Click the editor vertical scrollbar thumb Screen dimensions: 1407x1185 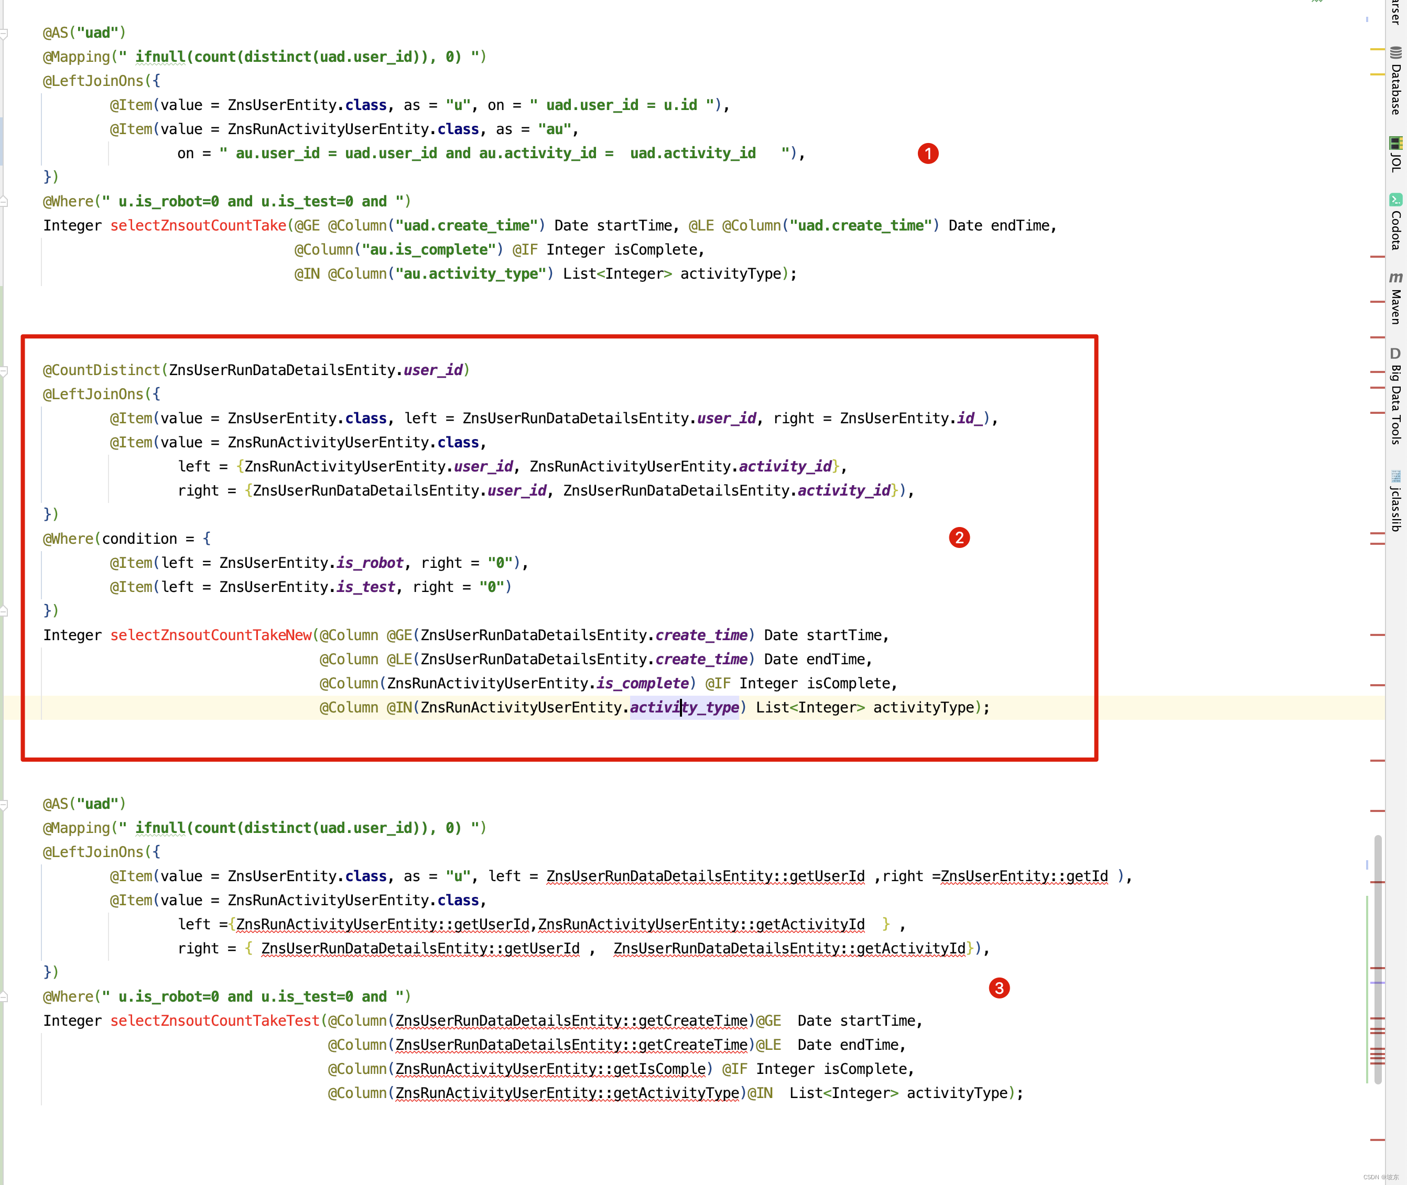(1378, 959)
